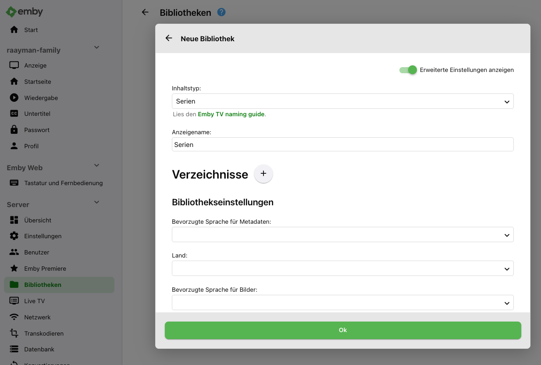Click the Untertitel CC icon
The image size is (541, 365).
(14, 114)
